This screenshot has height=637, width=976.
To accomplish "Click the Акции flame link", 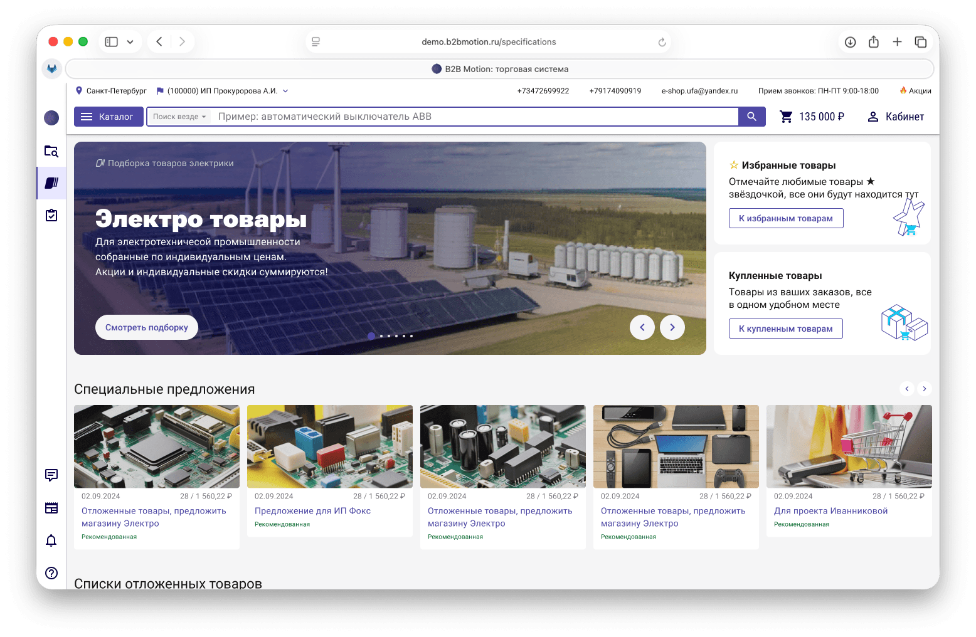I will [916, 91].
